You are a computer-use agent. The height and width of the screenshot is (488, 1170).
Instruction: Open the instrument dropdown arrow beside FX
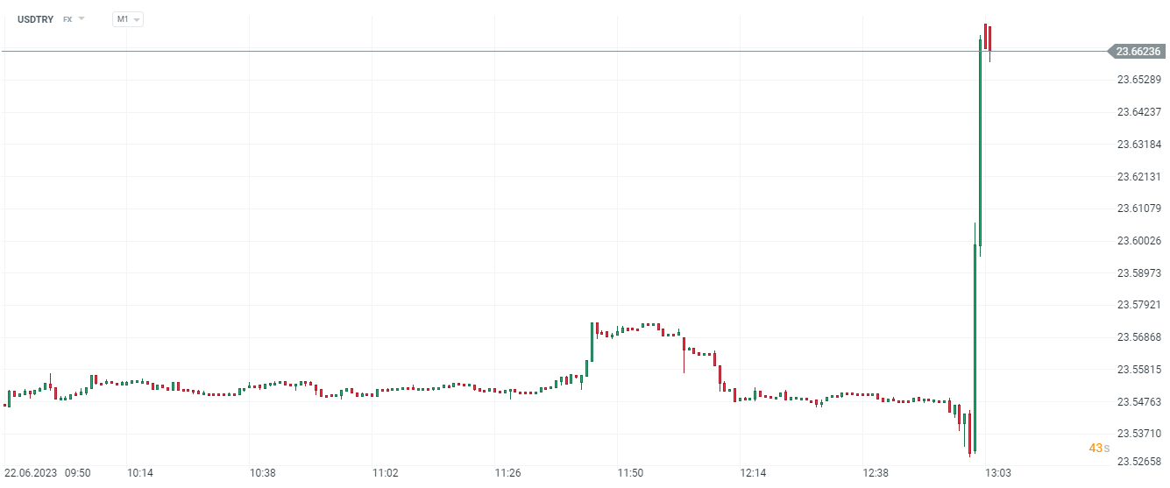point(82,18)
